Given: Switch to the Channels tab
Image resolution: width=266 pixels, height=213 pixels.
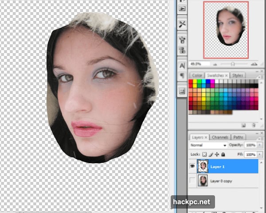Looking at the screenshot, I should (x=220, y=137).
